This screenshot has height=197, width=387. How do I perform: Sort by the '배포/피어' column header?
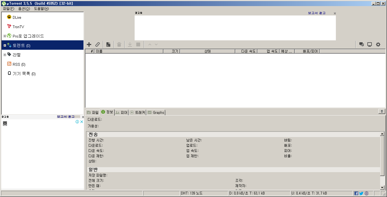(x=307, y=51)
